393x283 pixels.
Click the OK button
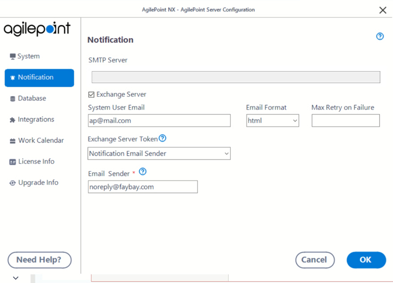click(366, 260)
